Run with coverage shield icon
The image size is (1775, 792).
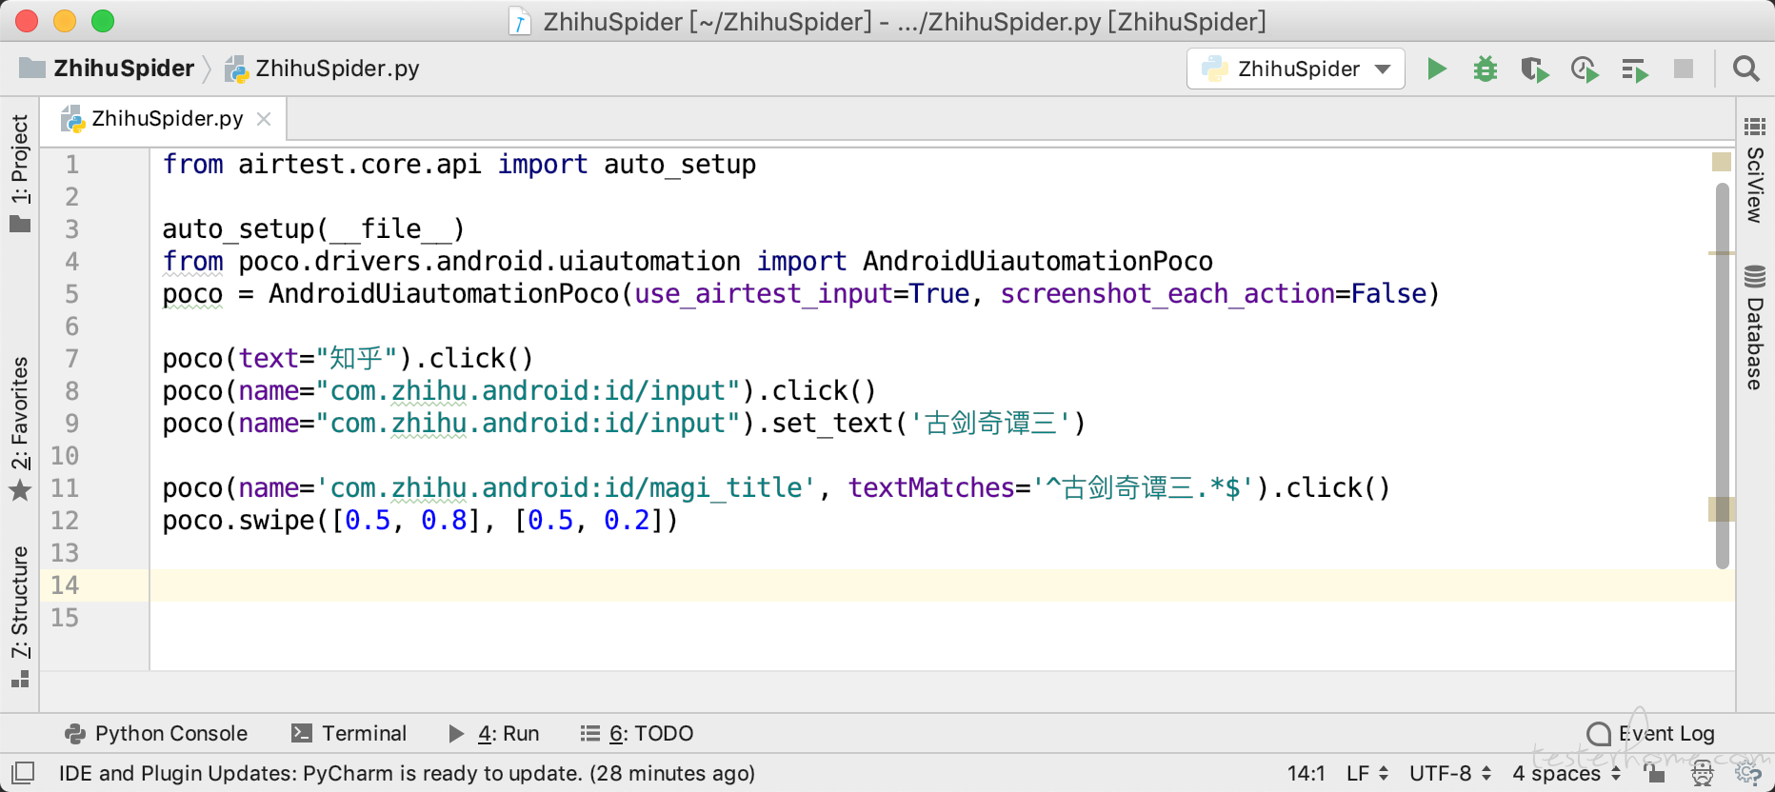point(1534,69)
